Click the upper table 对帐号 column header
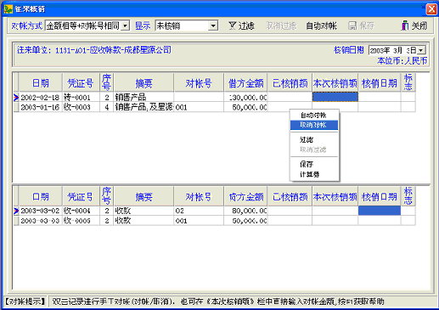Viewport: 439px width, 310px height. (199, 82)
